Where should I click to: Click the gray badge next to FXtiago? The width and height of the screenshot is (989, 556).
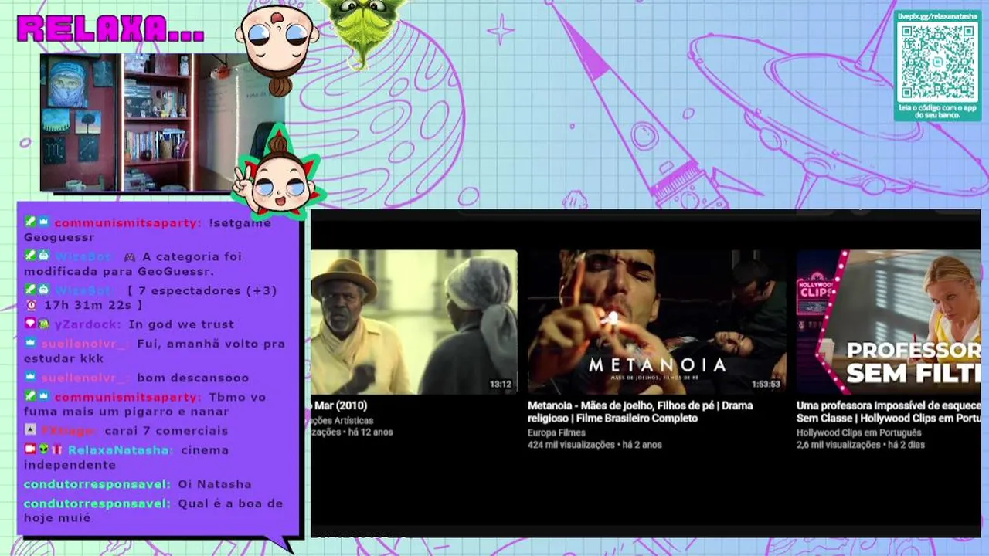pyautogui.click(x=30, y=430)
